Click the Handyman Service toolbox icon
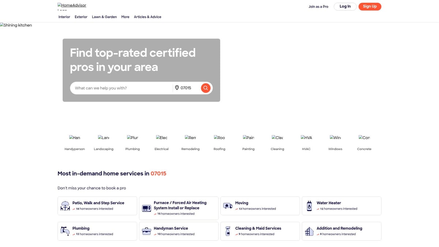 (x=146, y=231)
